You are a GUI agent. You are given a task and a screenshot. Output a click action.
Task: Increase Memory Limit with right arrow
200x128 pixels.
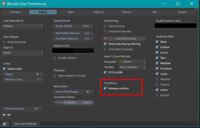pyautogui.click(x=41, y=80)
